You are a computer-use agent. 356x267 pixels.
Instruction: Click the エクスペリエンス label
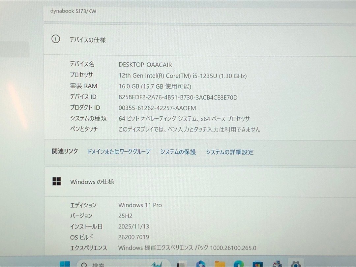(89, 248)
